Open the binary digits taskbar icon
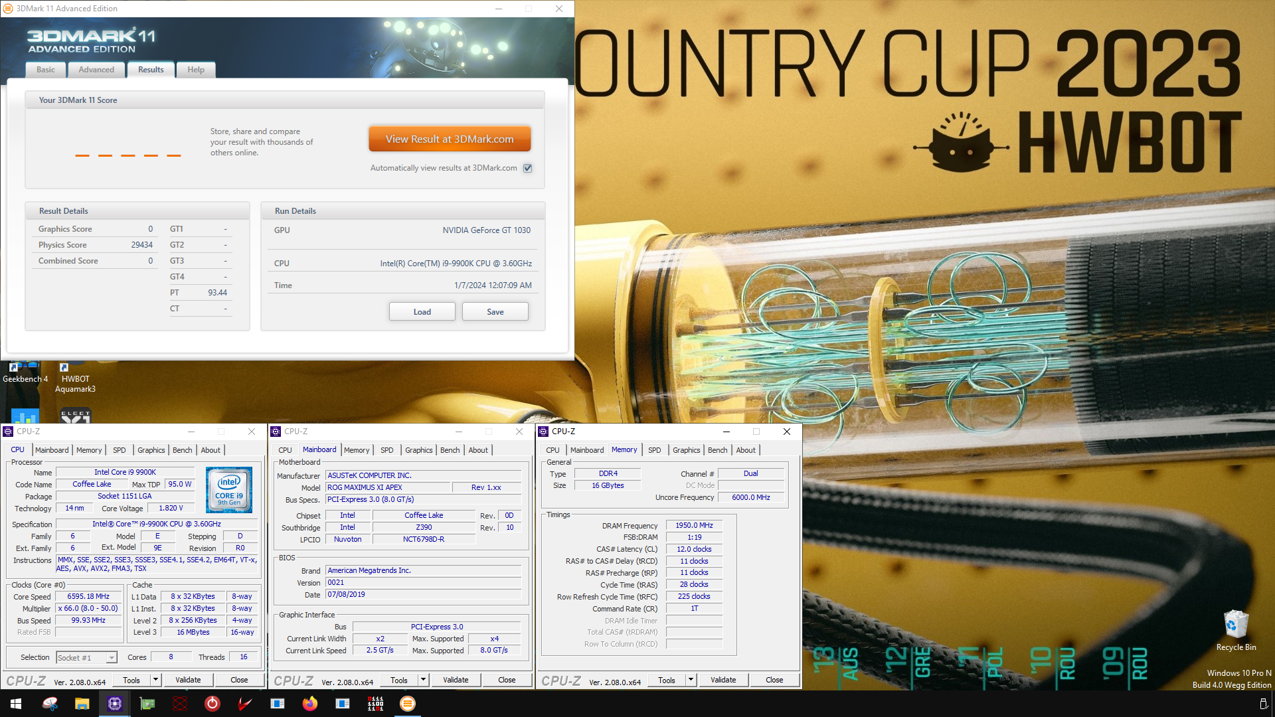Viewport: 1275px width, 717px height. pyautogui.click(x=375, y=704)
